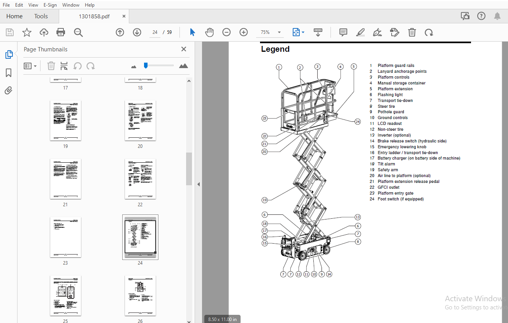Zoom in with plus button
This screenshot has height=323, width=508.
[244, 32]
